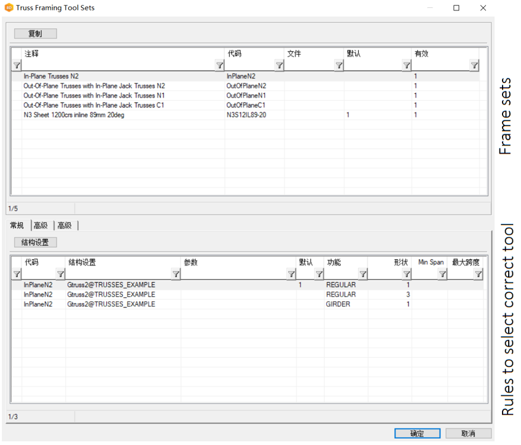Open filter for 注释 column in frame sets
Screen dimensions: 521x445
219,65
